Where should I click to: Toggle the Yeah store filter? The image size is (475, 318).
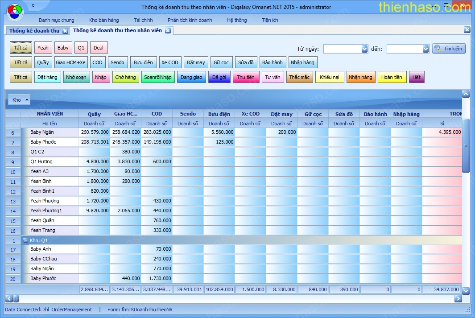point(43,48)
